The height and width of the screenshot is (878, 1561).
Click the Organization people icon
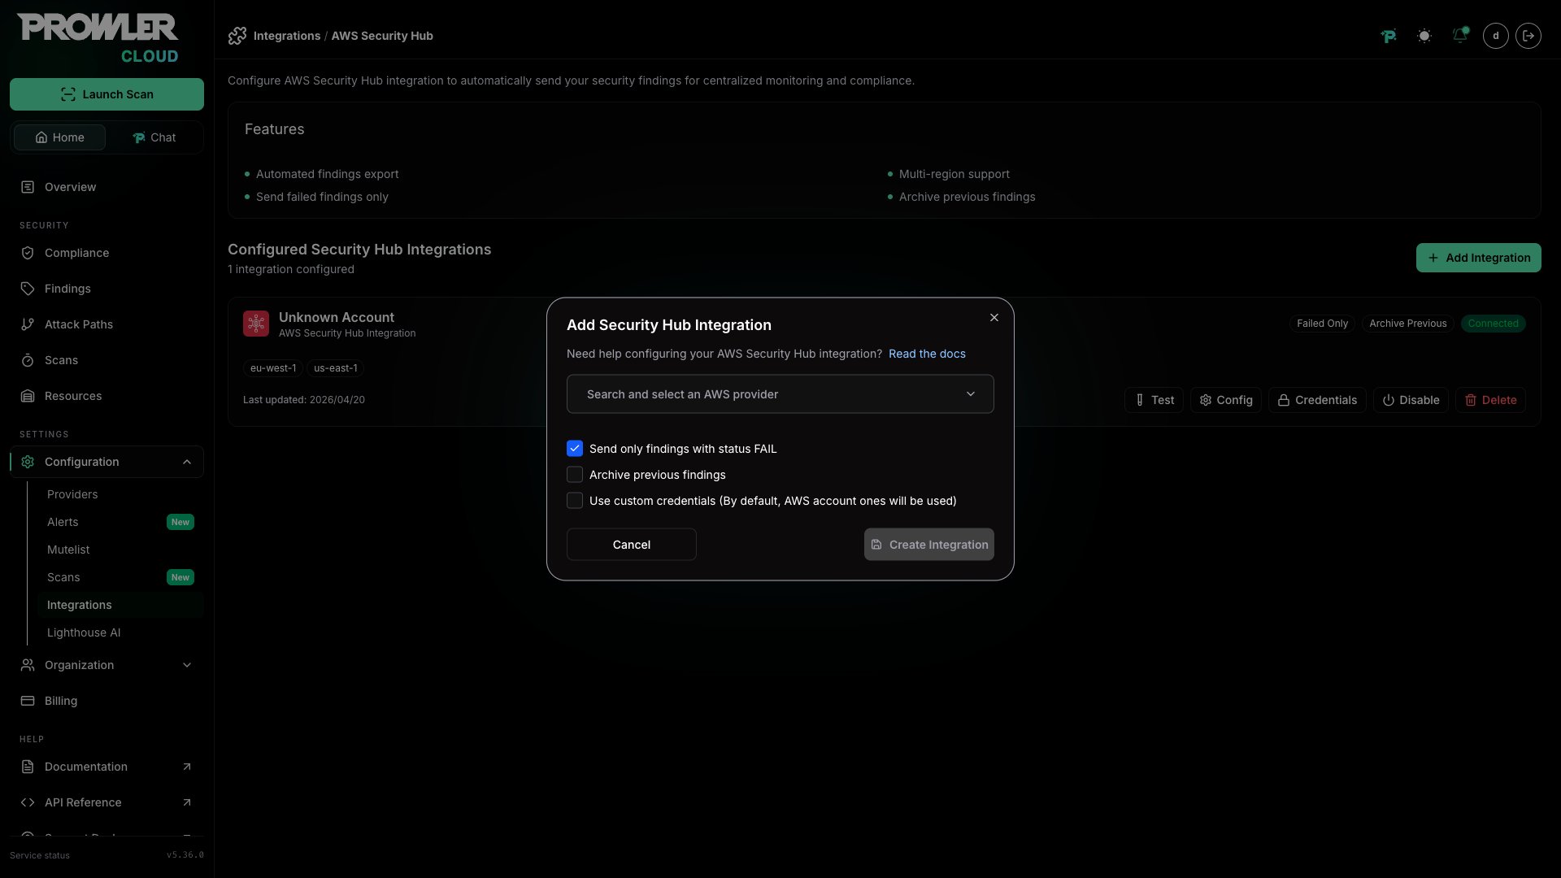pyautogui.click(x=28, y=665)
